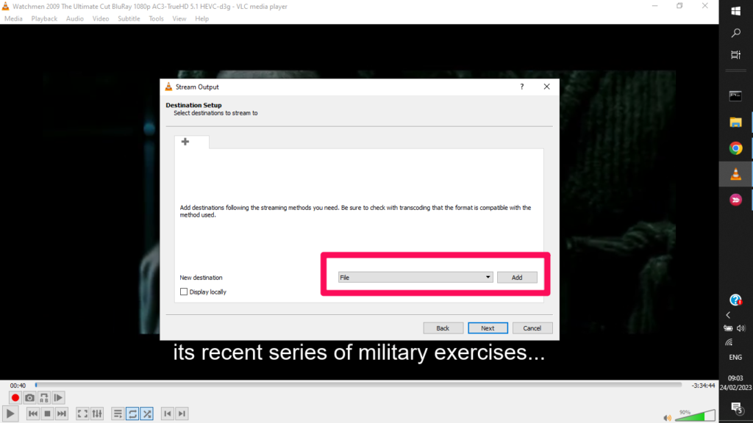Open the network Wi-Fi tray icon
Image resolution: width=753 pixels, height=423 pixels.
729,342
